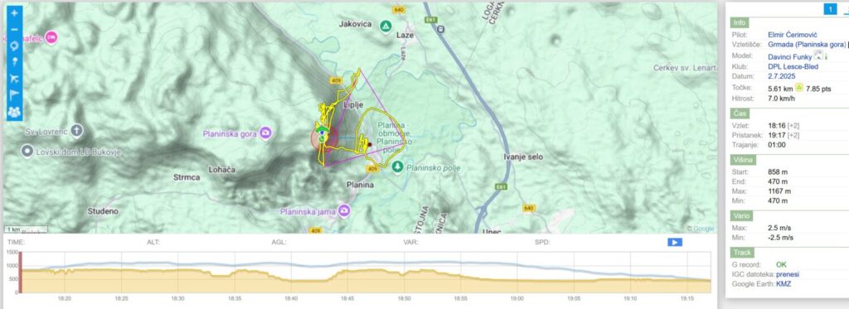
Task: Click the flag takeoffs icon
Action: (14, 95)
